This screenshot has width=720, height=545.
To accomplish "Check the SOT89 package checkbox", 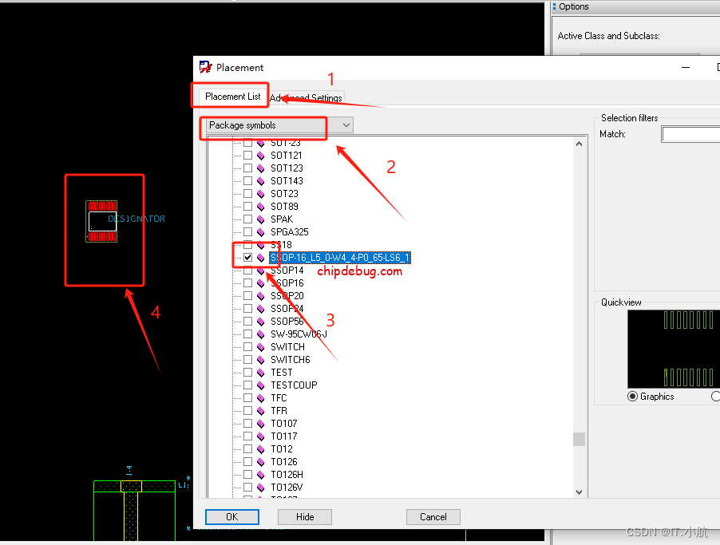I will pyautogui.click(x=247, y=207).
